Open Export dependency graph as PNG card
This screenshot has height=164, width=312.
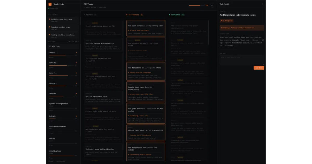103,28
